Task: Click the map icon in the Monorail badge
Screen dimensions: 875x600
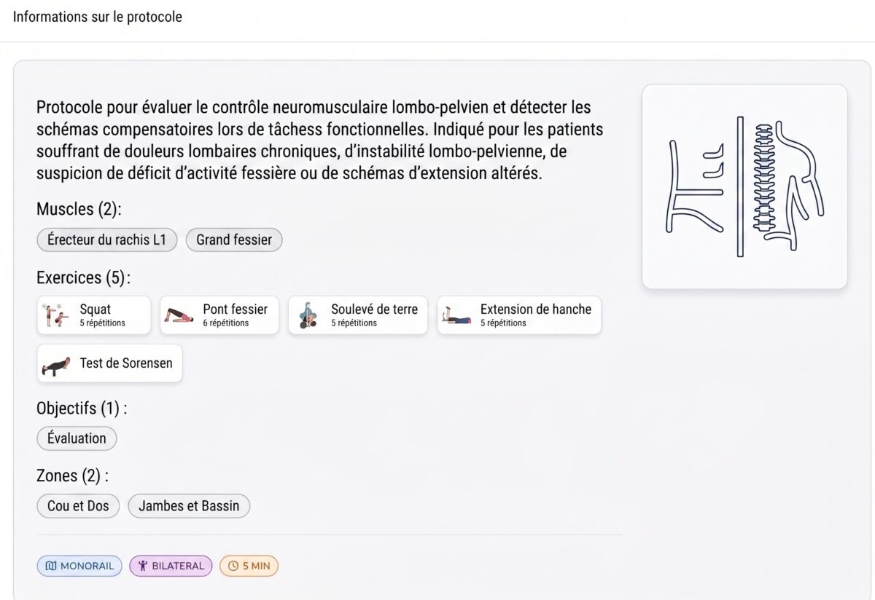Action: 50,566
